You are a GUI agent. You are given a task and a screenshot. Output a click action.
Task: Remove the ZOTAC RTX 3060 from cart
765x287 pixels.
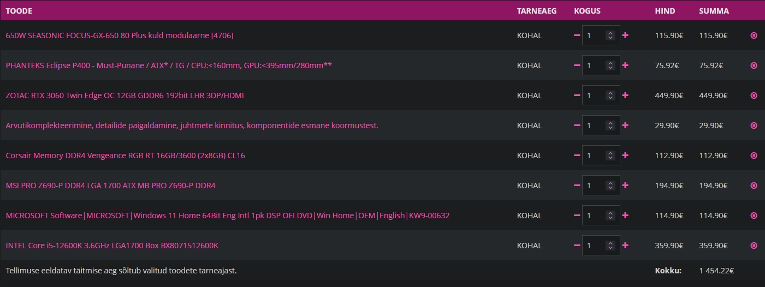point(754,95)
